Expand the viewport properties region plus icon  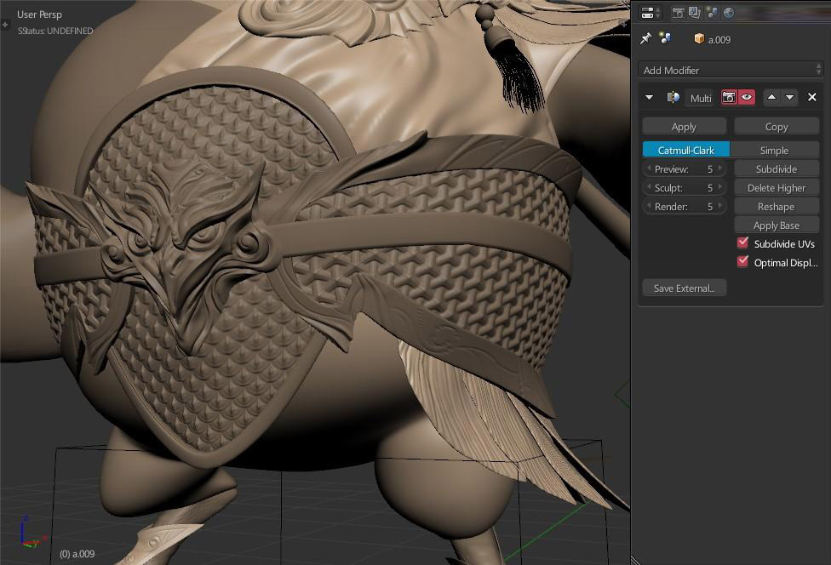tap(623, 24)
